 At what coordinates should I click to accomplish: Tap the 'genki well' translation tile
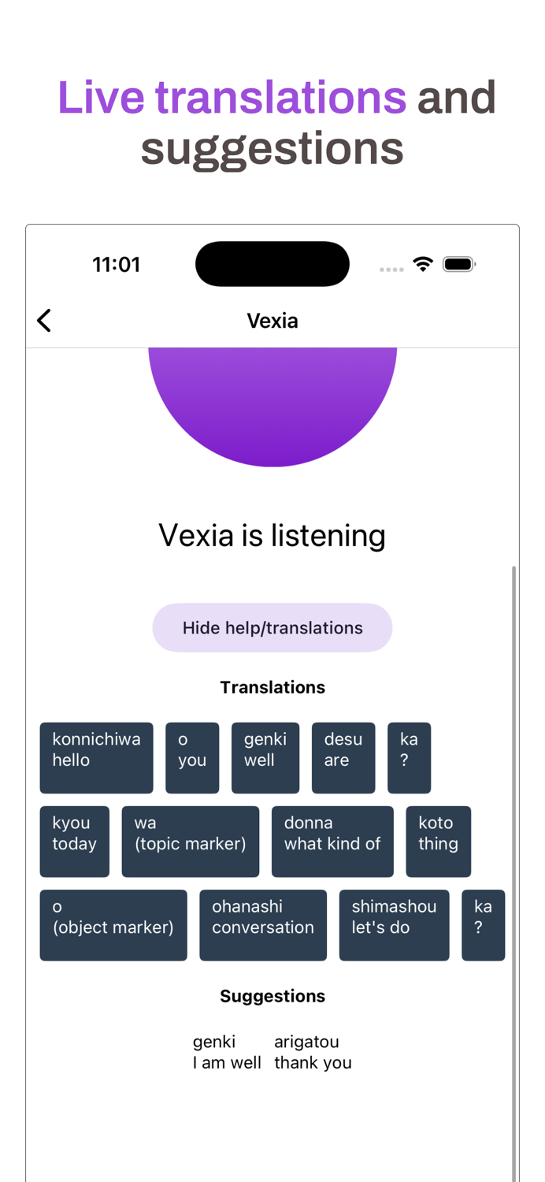click(265, 757)
